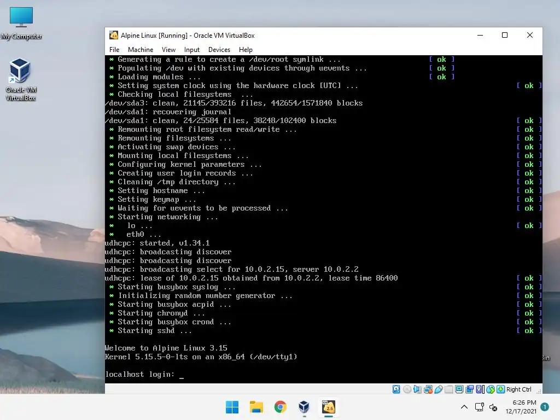The image size is (560, 420).
Task: Click the 'Starting chronyd ...' console line
Action: (161, 313)
